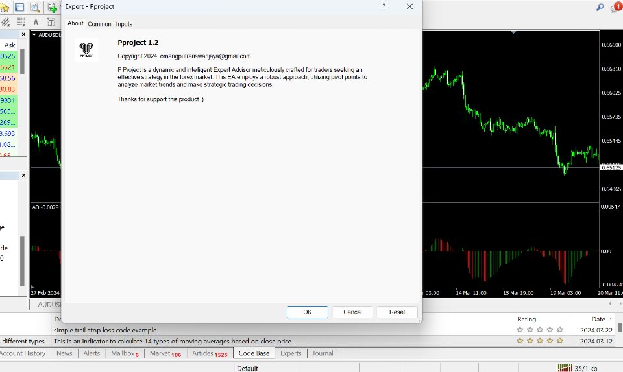Screen dimensions: 623x372
Task: Open the Strategy Tester magnifier icon
Action: 34,7
